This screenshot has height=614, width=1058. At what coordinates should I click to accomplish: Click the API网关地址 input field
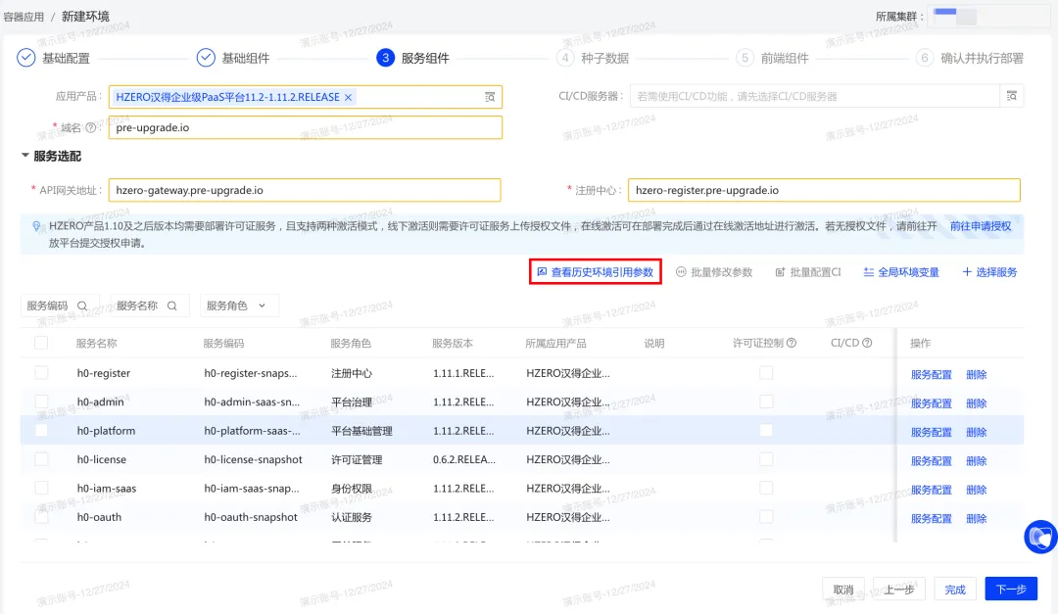pyautogui.click(x=305, y=190)
